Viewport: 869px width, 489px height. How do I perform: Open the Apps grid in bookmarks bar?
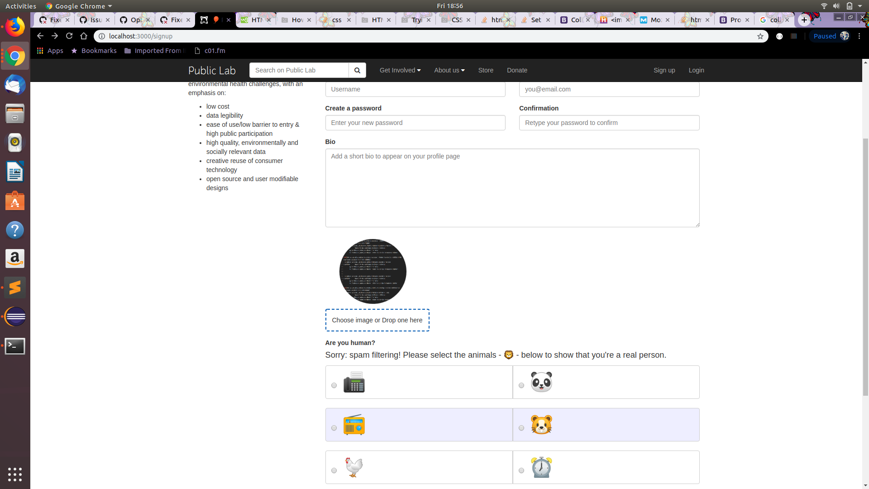[50, 51]
